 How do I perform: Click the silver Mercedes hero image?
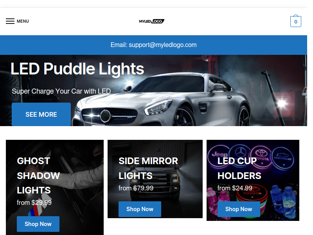pos(162,100)
